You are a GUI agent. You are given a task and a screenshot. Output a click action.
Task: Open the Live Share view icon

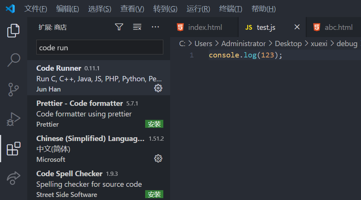click(x=13, y=178)
